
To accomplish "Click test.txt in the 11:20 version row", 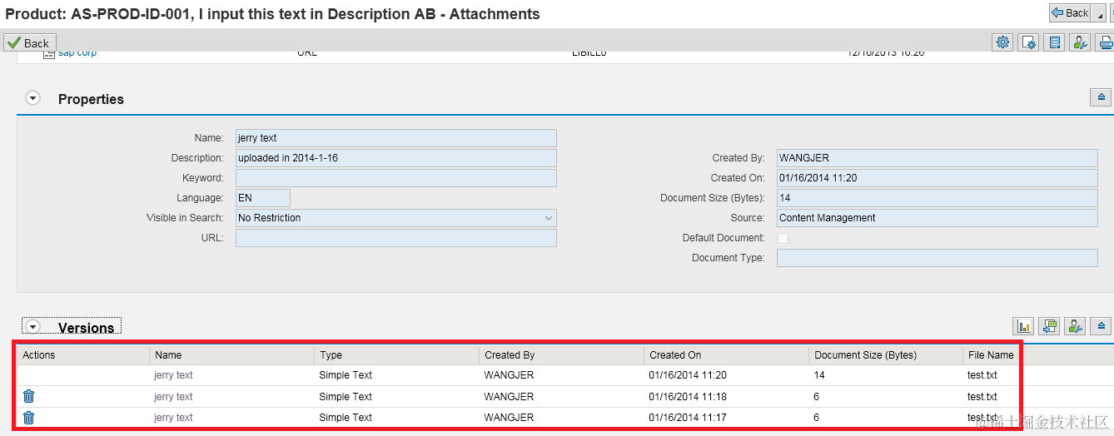I will (x=982, y=375).
